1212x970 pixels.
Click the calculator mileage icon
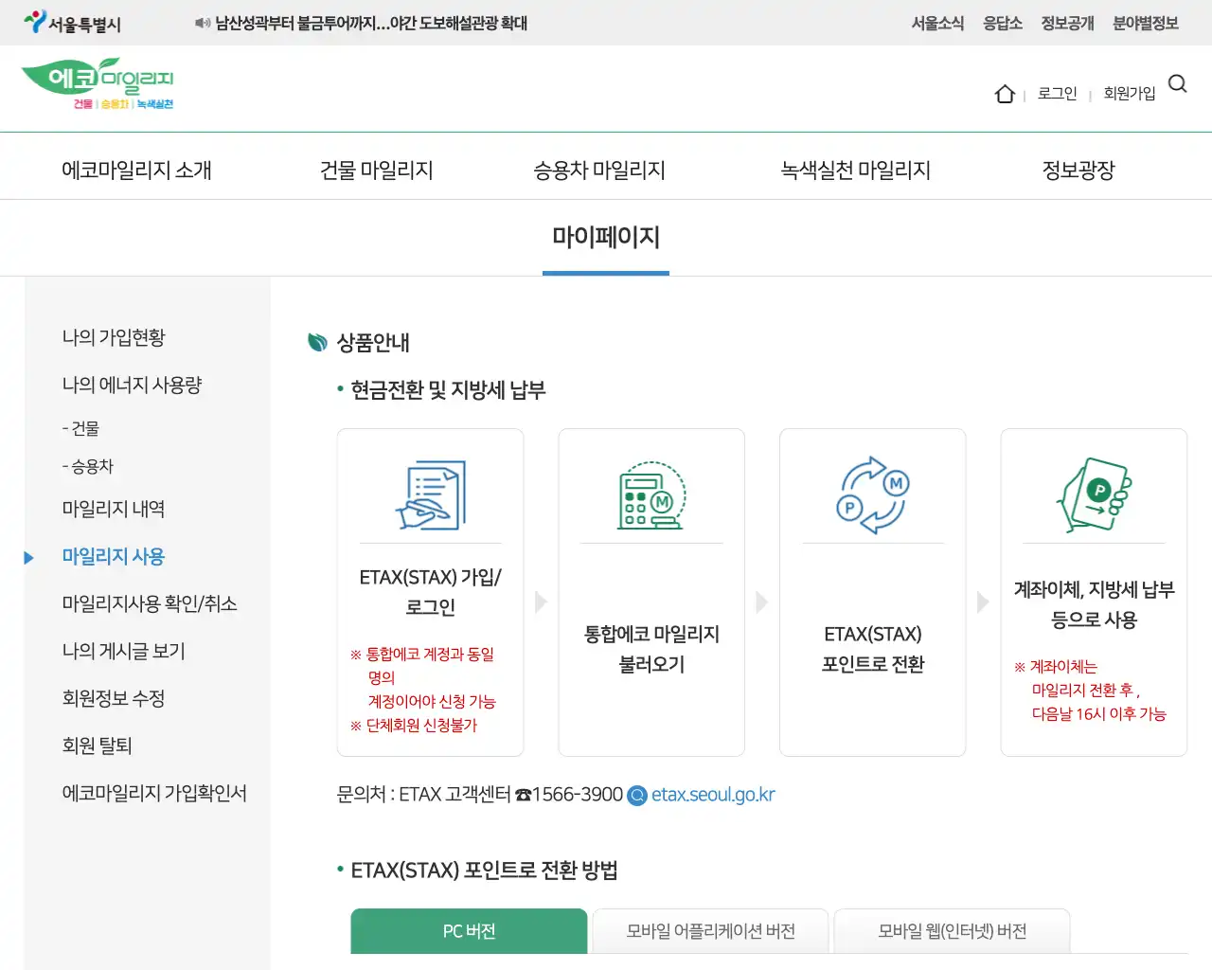click(651, 494)
